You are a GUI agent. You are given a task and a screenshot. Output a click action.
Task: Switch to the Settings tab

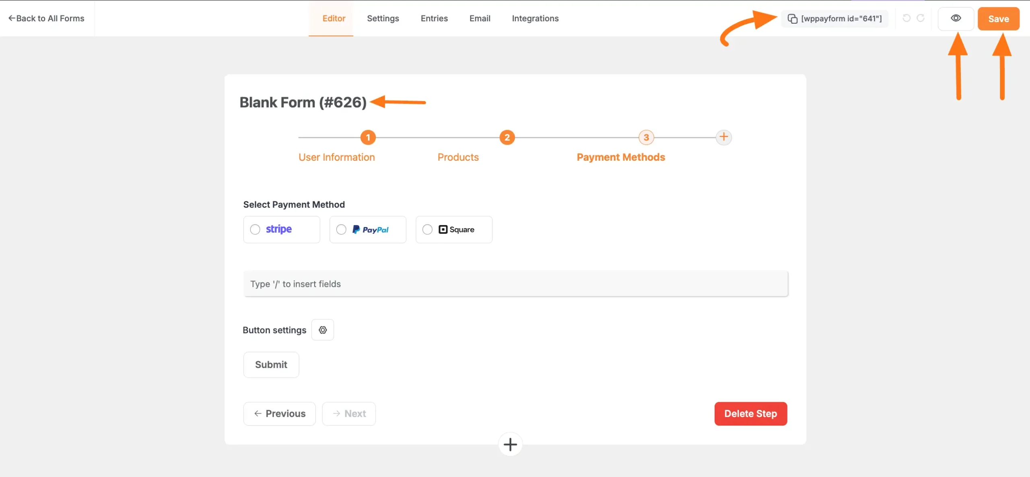pos(383,18)
